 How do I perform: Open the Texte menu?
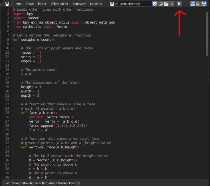[x=30, y=4]
